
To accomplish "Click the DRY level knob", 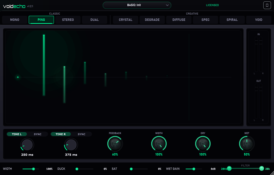I will point(203,144).
